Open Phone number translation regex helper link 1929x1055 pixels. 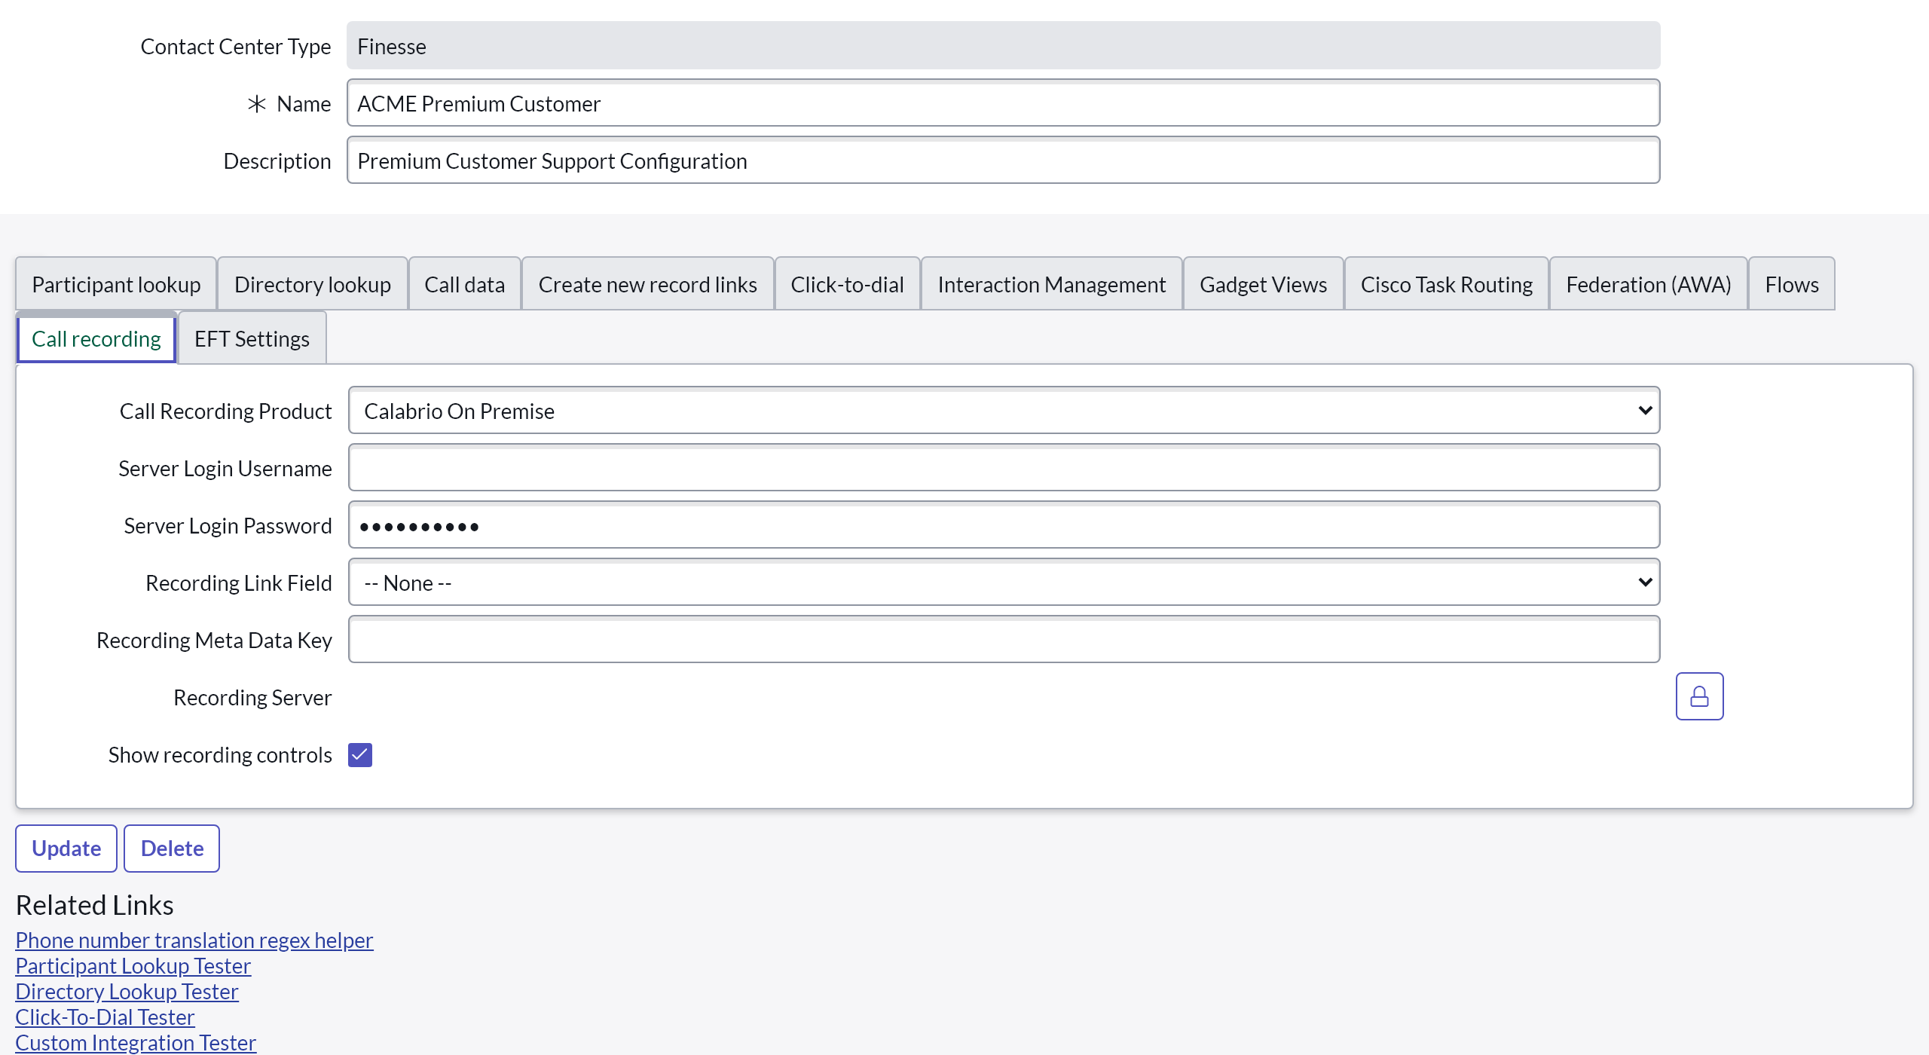tap(194, 940)
